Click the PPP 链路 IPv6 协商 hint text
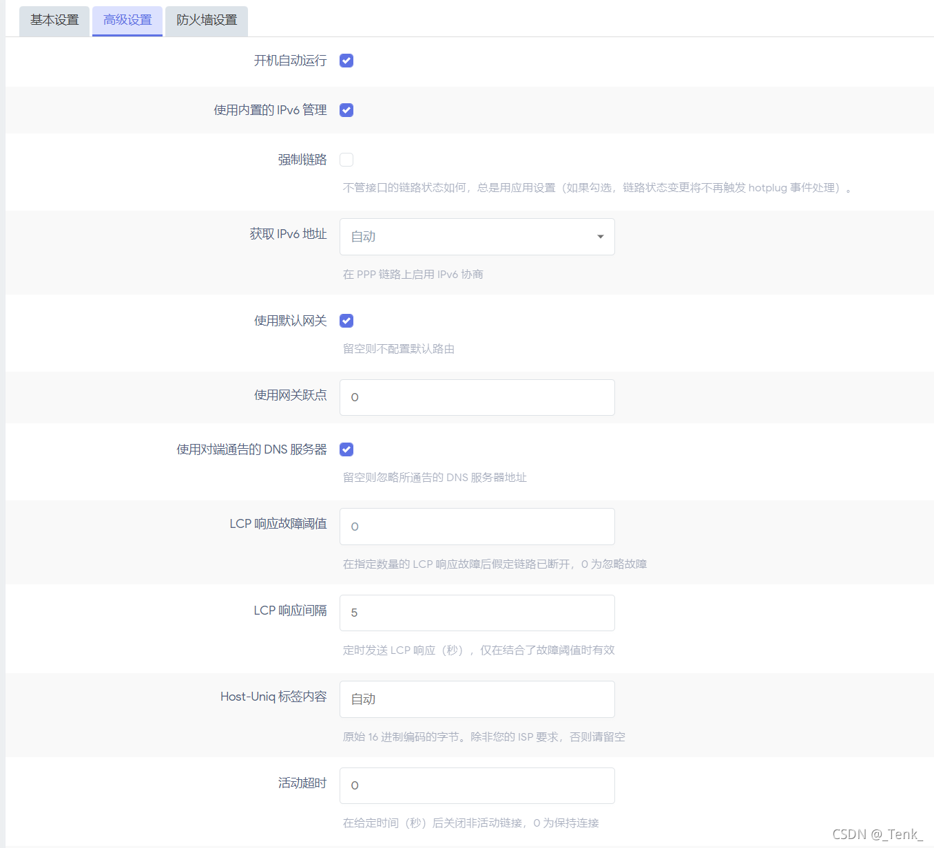This screenshot has width=934, height=848. [413, 275]
